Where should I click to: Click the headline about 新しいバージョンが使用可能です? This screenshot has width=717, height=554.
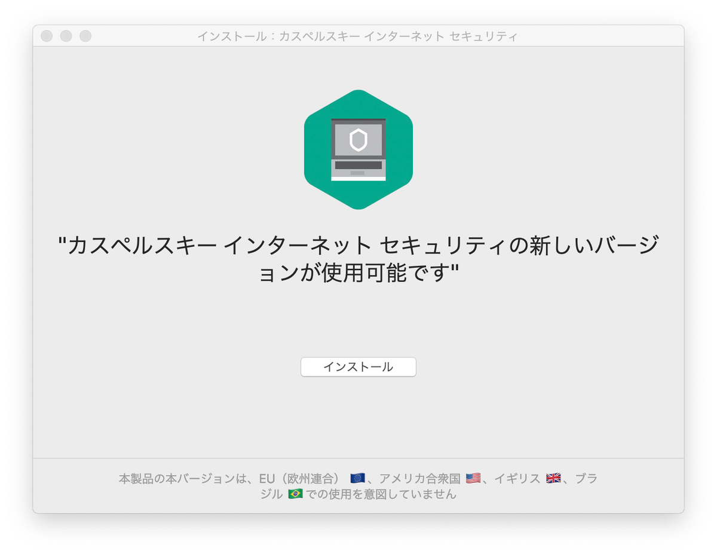(x=358, y=259)
